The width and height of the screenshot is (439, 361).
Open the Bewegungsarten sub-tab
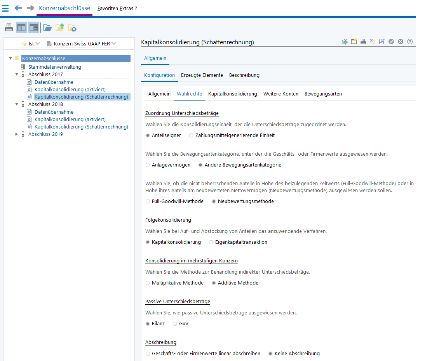(x=323, y=94)
